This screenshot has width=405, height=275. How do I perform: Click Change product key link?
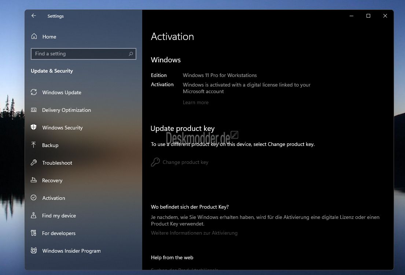pyautogui.click(x=185, y=162)
